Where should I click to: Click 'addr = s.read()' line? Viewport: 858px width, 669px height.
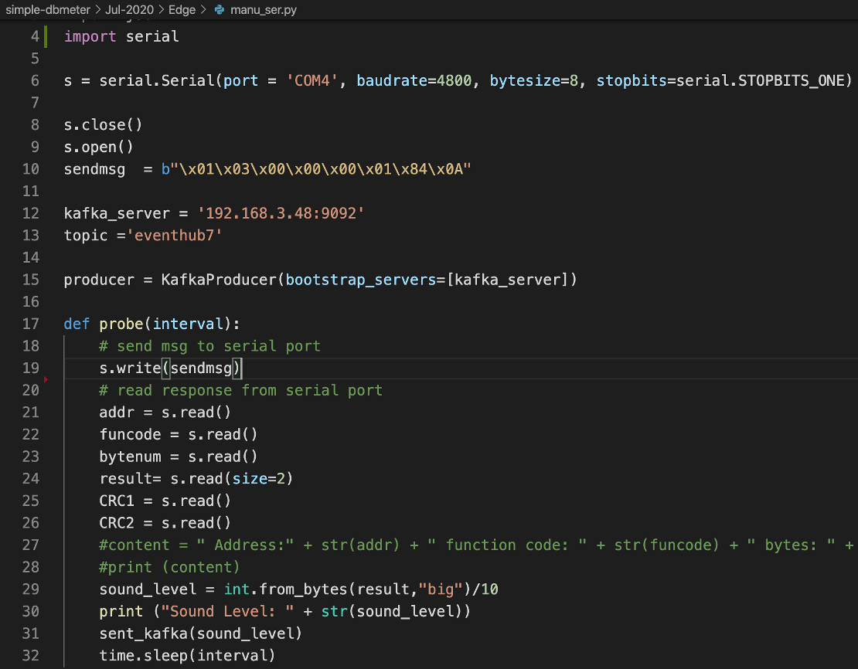point(165,413)
